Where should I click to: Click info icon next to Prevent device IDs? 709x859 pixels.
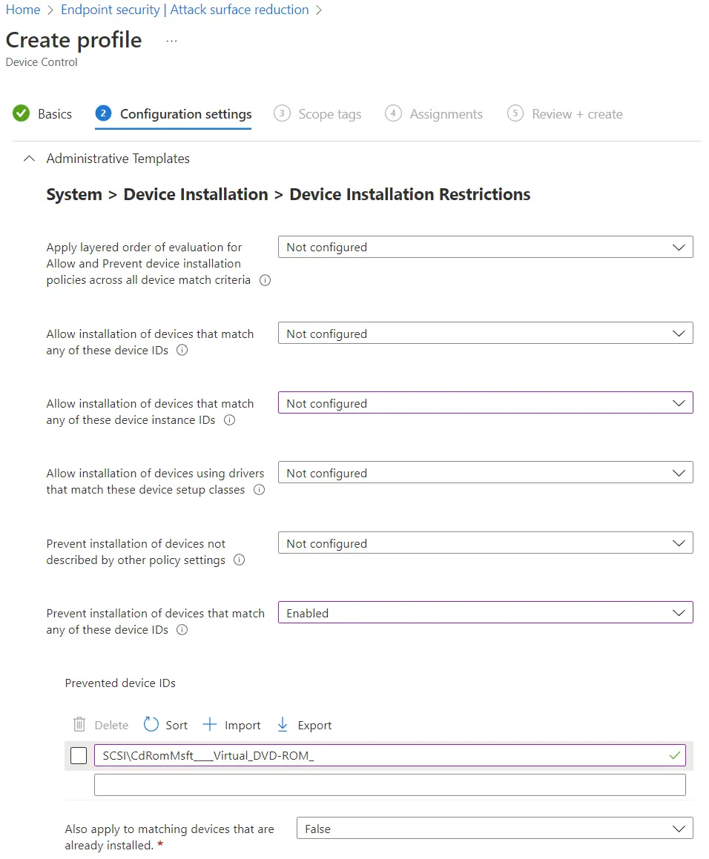(182, 629)
